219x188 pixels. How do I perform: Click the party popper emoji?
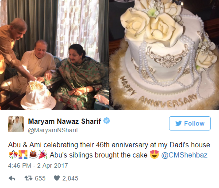43,155
